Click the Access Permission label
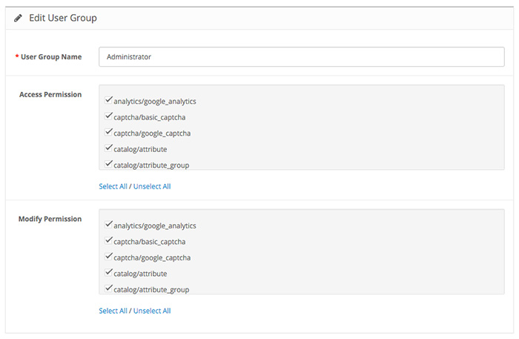Image resolution: width=519 pixels, height=339 pixels. [50, 95]
